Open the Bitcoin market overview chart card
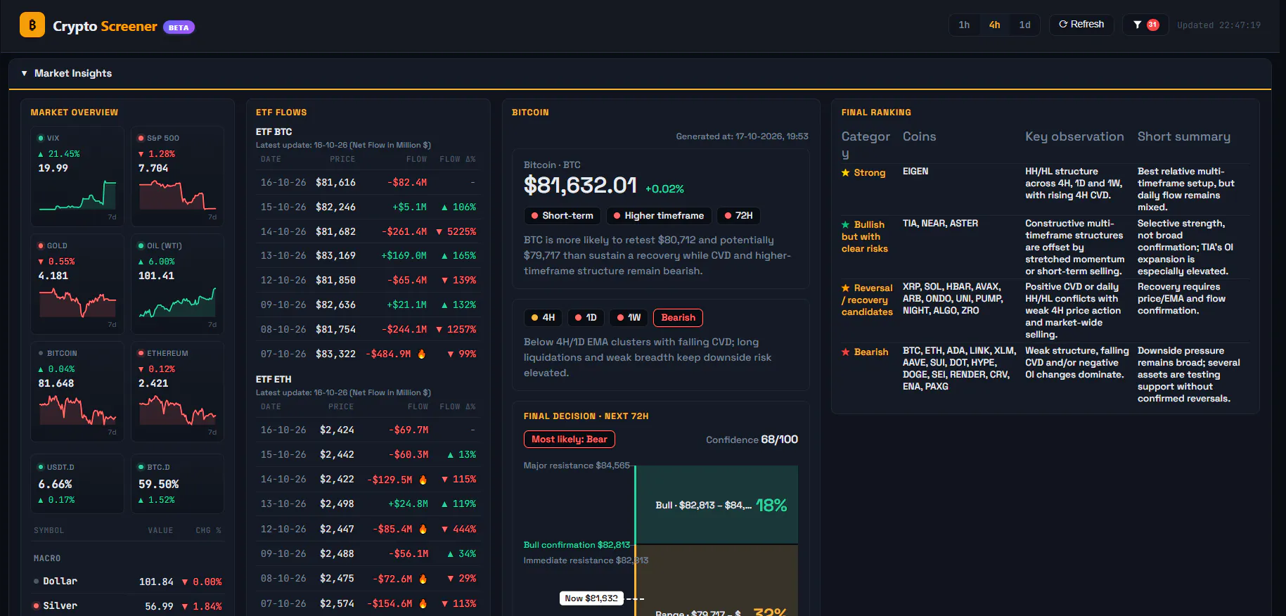This screenshot has width=1286, height=616. pyautogui.click(x=77, y=391)
